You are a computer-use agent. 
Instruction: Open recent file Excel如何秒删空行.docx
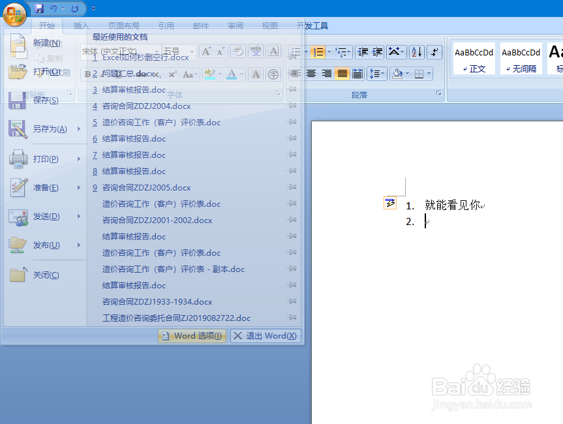(145, 57)
